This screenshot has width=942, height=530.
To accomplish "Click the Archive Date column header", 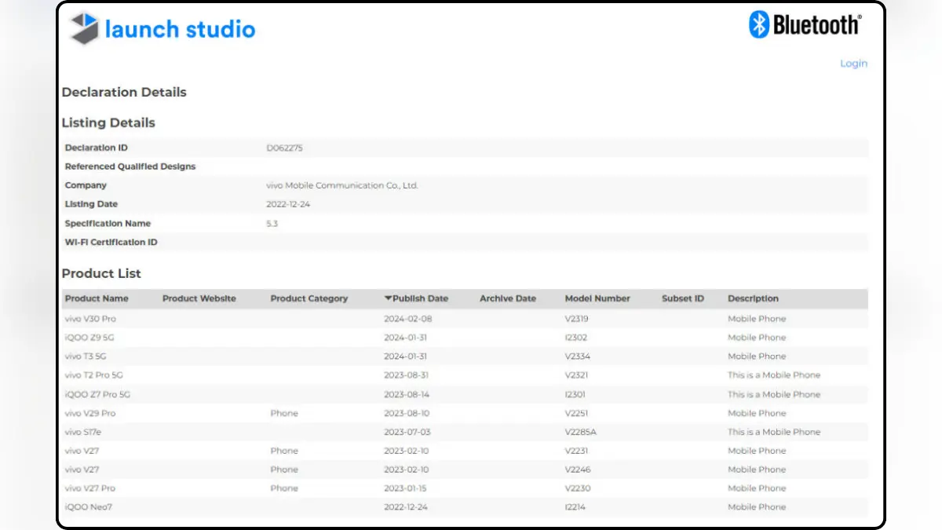I will tap(508, 298).
